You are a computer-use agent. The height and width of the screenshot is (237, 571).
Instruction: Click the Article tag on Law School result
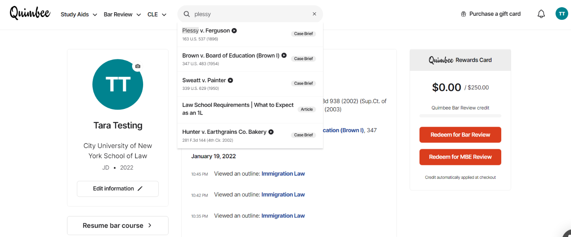[307, 109]
